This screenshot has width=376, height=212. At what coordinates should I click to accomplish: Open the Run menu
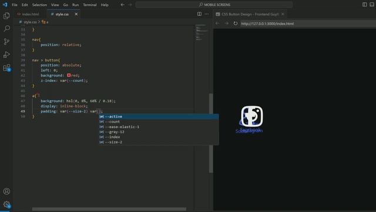point(76,5)
